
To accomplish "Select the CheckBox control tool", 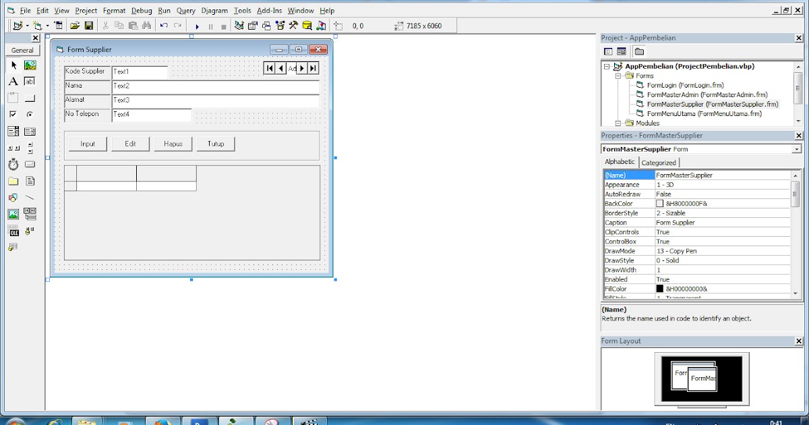I will pos(13,113).
